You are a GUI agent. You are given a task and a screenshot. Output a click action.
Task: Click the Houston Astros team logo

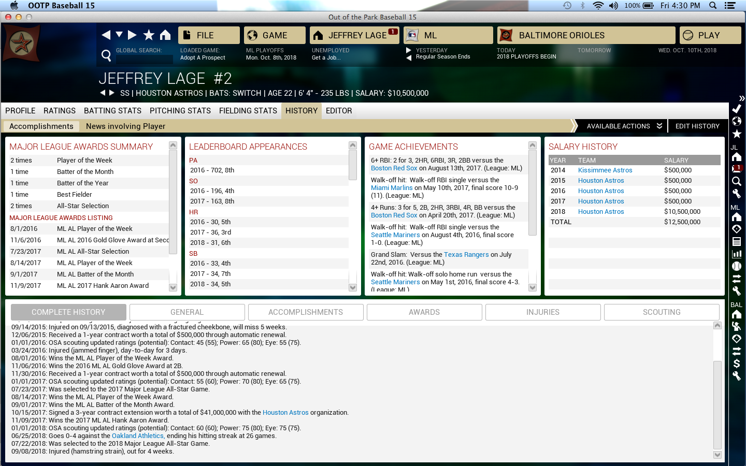(21, 44)
